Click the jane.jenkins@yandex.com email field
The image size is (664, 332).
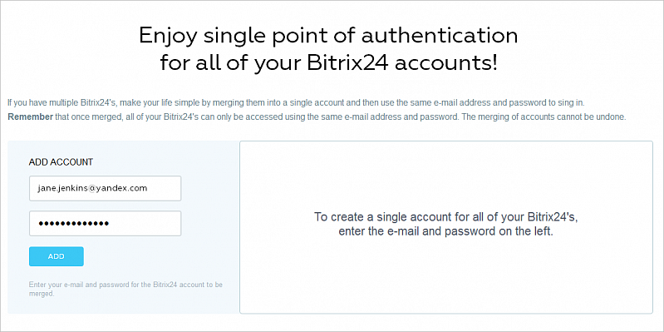tap(105, 188)
